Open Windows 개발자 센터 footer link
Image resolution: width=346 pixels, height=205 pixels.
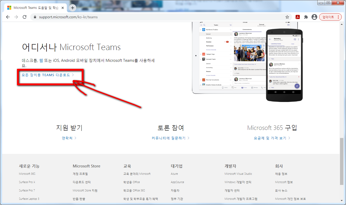point(238,182)
